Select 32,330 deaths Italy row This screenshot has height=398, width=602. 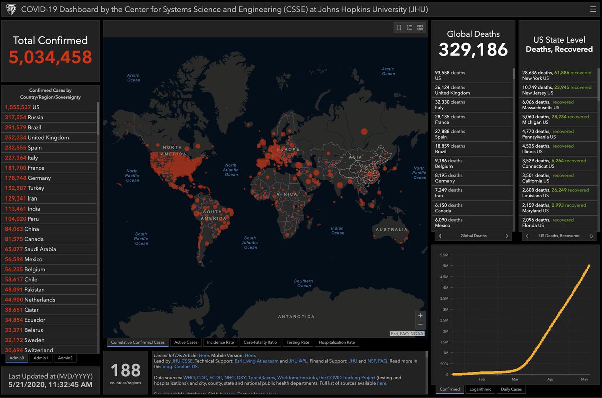[x=472, y=105]
